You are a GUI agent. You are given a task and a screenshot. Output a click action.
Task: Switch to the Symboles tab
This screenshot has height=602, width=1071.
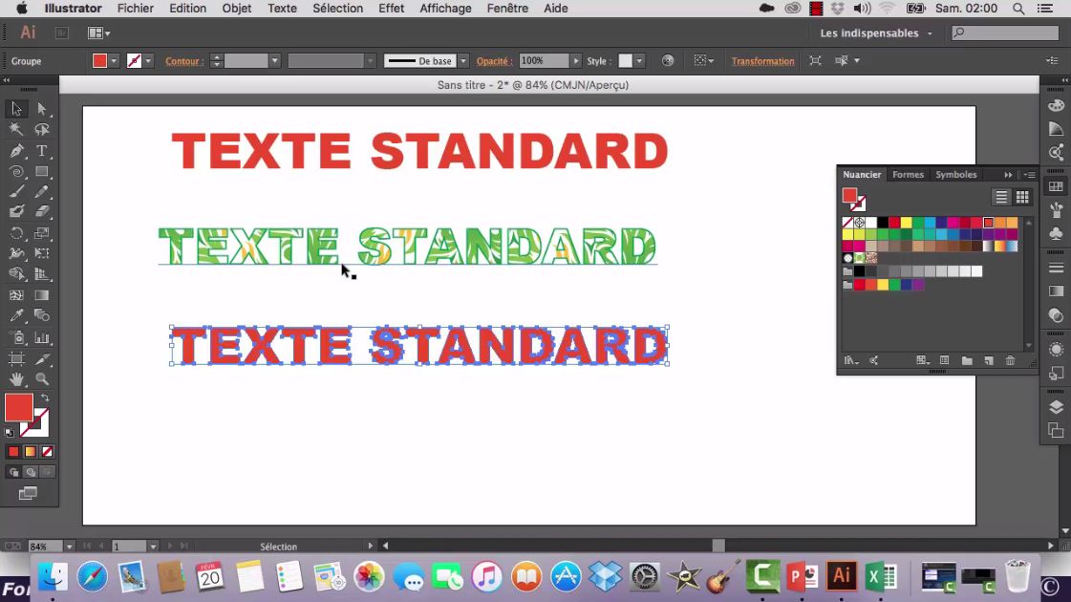(x=955, y=175)
